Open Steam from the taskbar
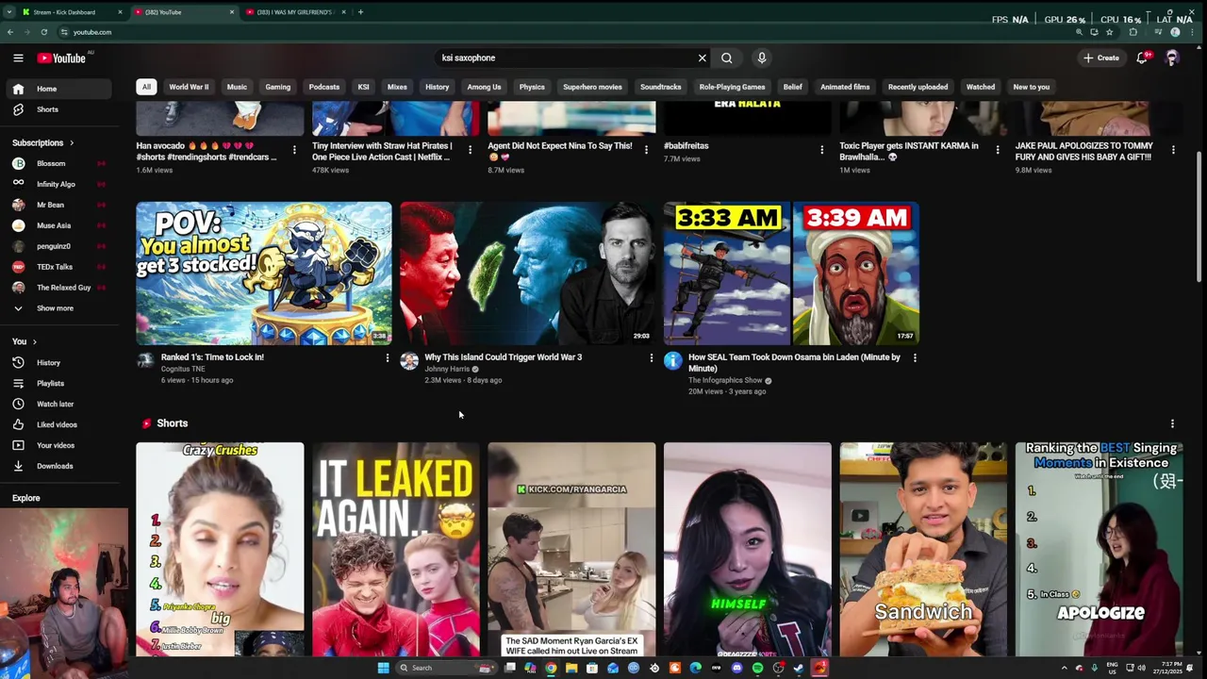The height and width of the screenshot is (679, 1207). pos(799,668)
